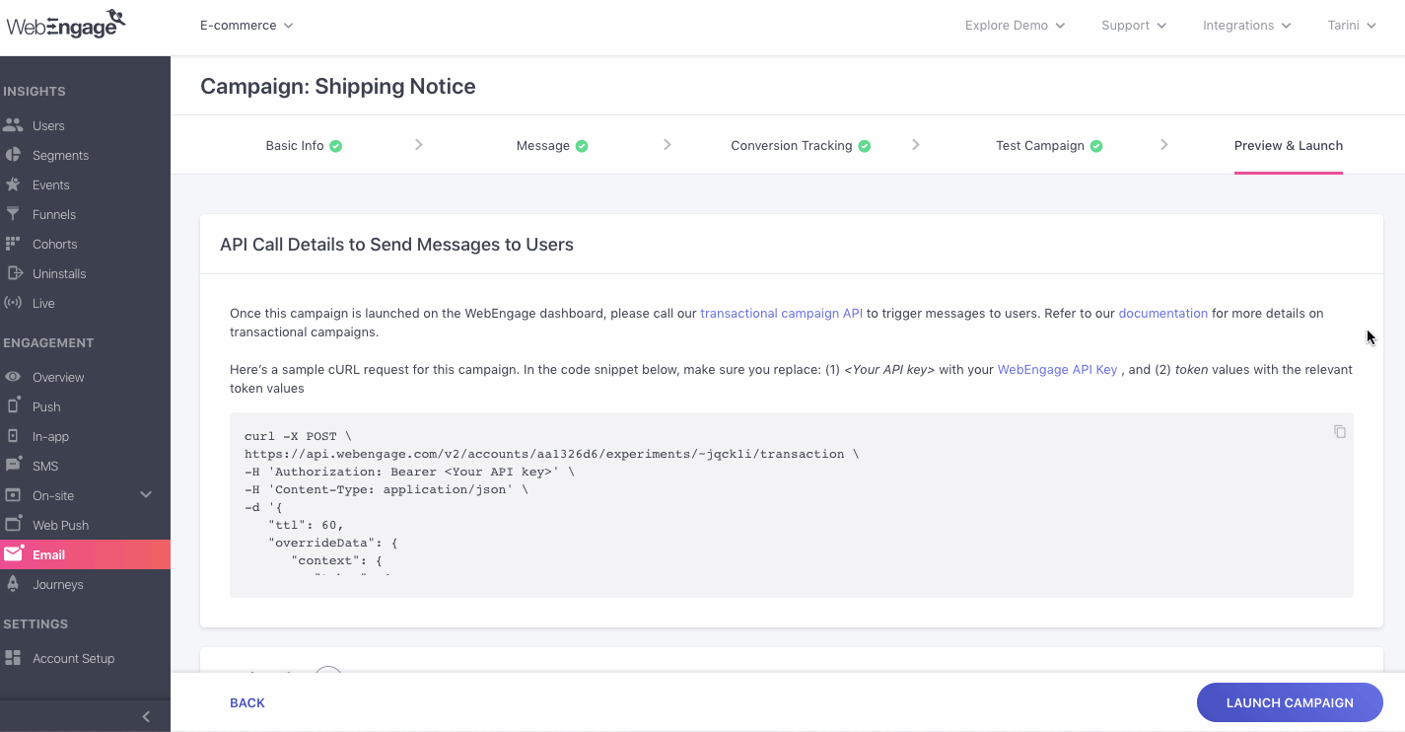Open the Explore Demo dropdown
The width and height of the screenshot is (1405, 732).
tap(1015, 25)
